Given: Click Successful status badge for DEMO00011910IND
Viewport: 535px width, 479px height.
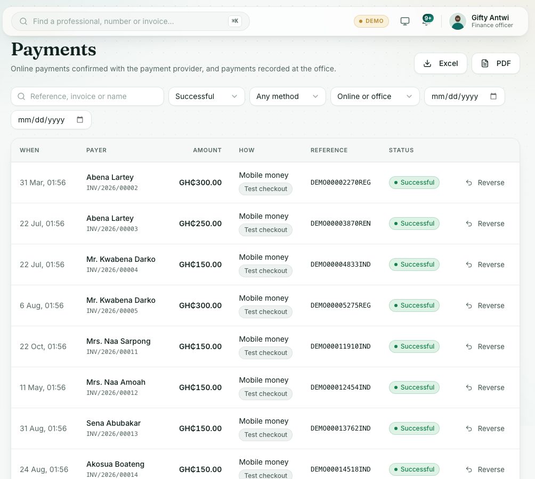Looking at the screenshot, I should click(x=414, y=346).
